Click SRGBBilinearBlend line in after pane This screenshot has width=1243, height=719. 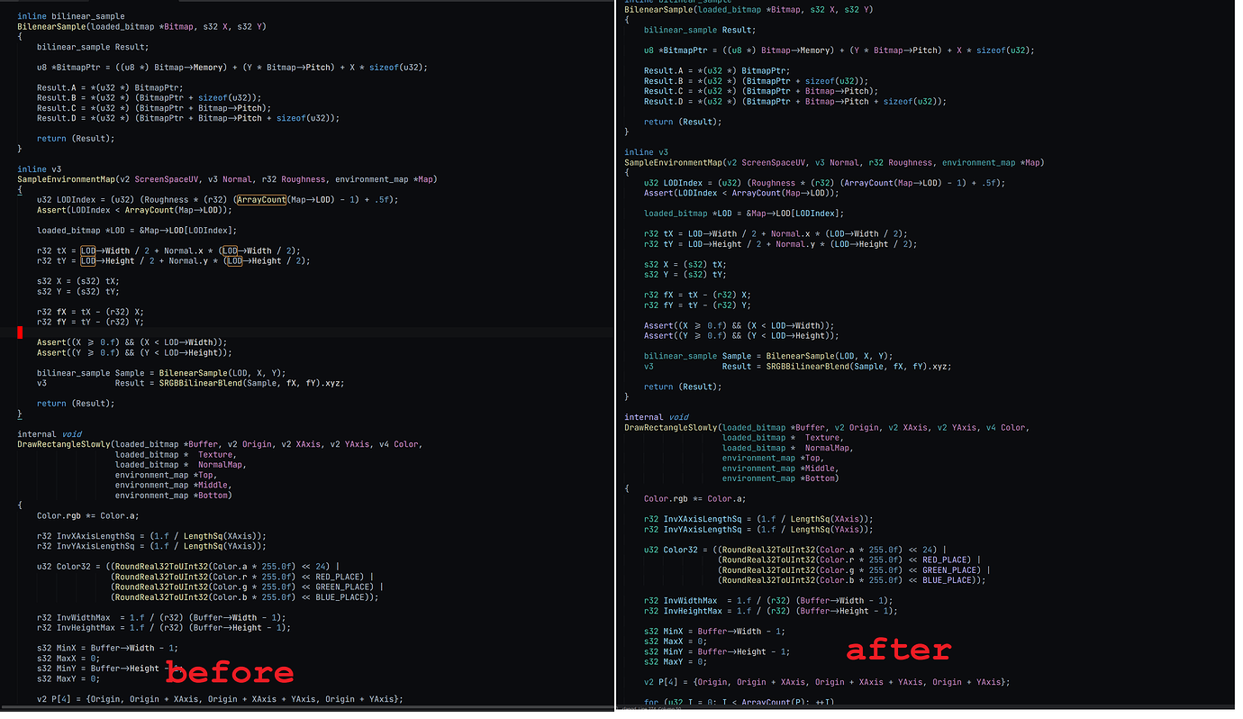797,367
